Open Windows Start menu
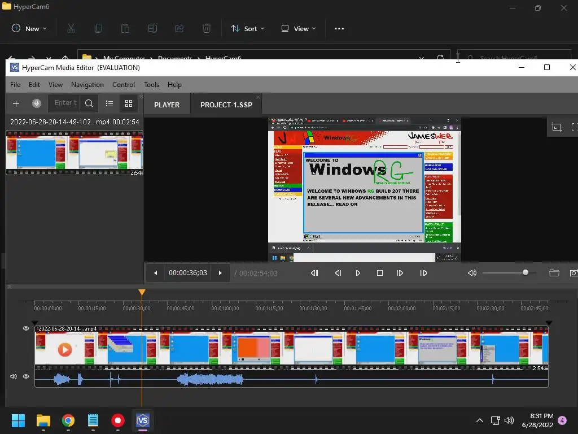 [18, 420]
